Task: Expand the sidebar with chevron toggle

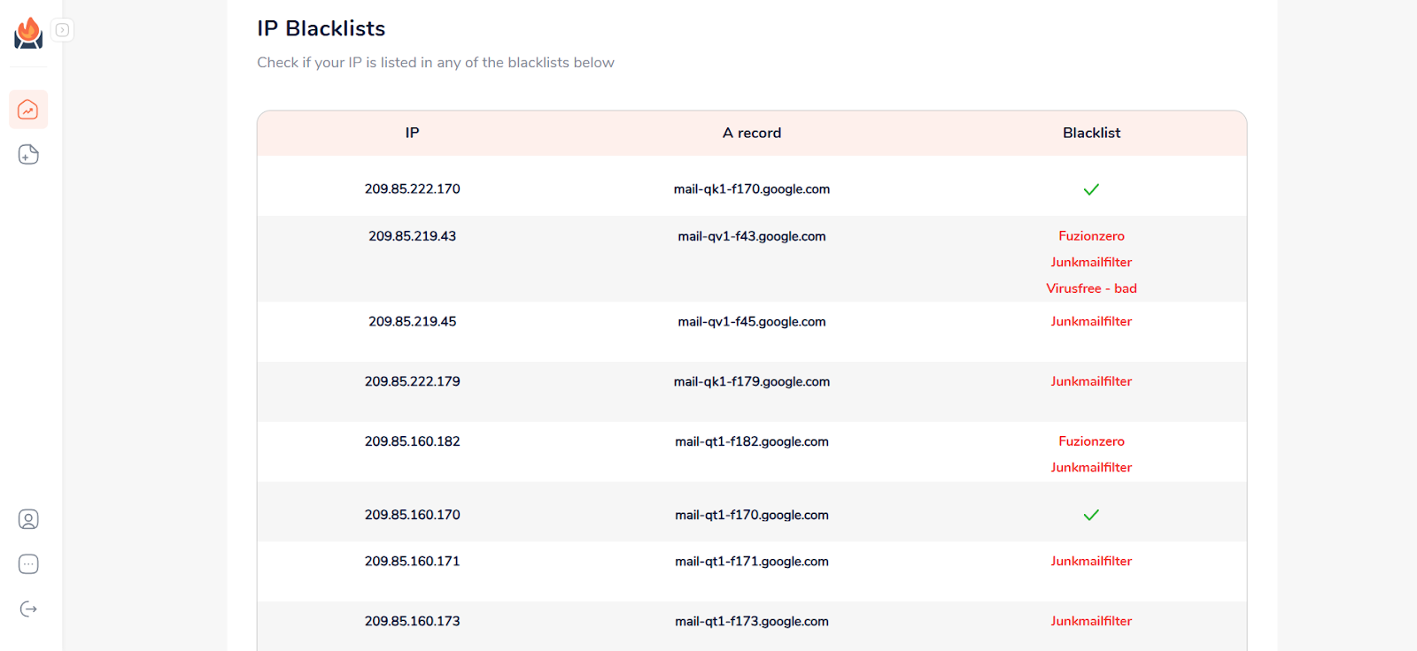Action: (x=62, y=30)
